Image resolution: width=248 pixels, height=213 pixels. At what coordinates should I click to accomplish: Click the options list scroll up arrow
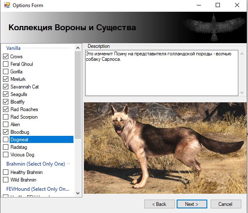(x=78, y=48)
